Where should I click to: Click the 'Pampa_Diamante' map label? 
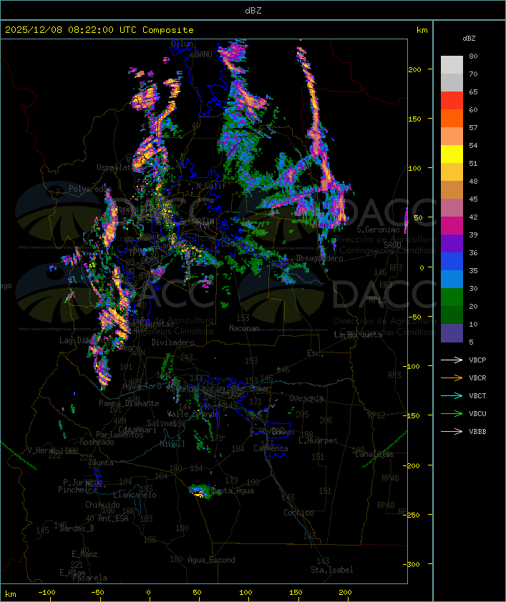(129, 403)
